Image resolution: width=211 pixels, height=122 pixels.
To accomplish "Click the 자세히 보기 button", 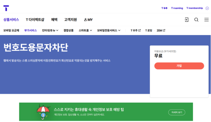I will [x=177, y=112].
